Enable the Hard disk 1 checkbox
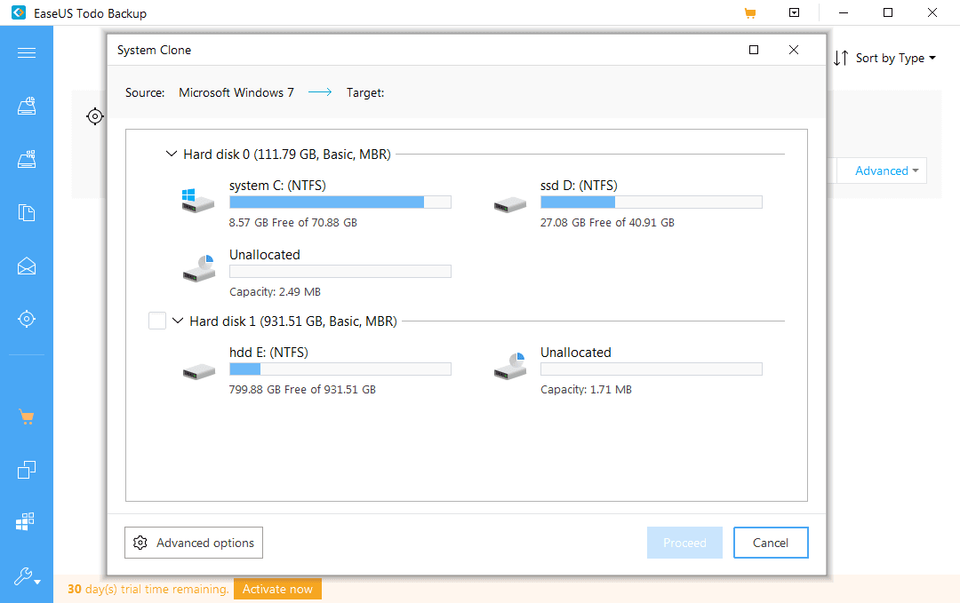The height and width of the screenshot is (603, 960). point(156,321)
